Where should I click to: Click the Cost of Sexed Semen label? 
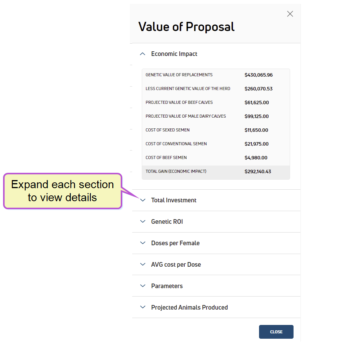click(x=167, y=130)
